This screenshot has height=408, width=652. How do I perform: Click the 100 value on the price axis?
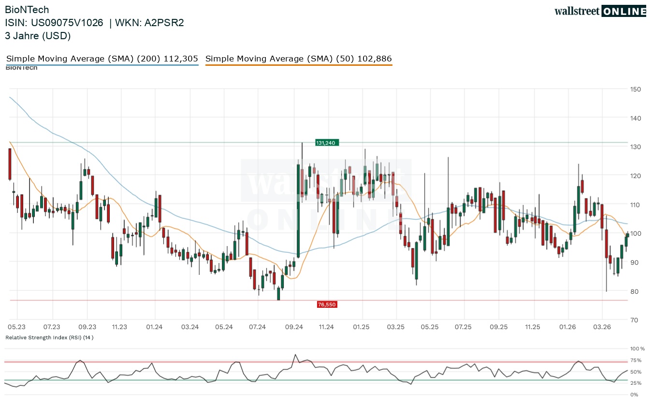click(x=635, y=233)
